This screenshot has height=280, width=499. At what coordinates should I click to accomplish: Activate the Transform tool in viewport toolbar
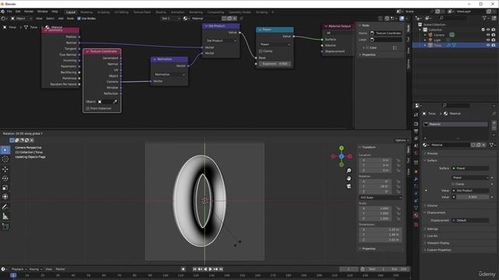click(x=5, y=197)
